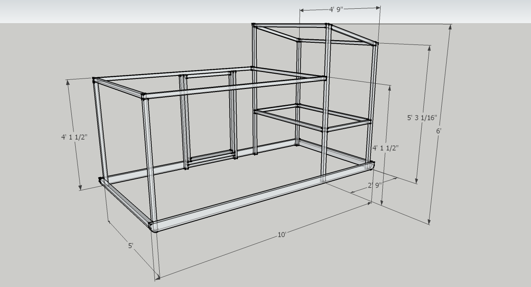
Task: Click the 4' 9" dimension label at top
Action: [336, 9]
